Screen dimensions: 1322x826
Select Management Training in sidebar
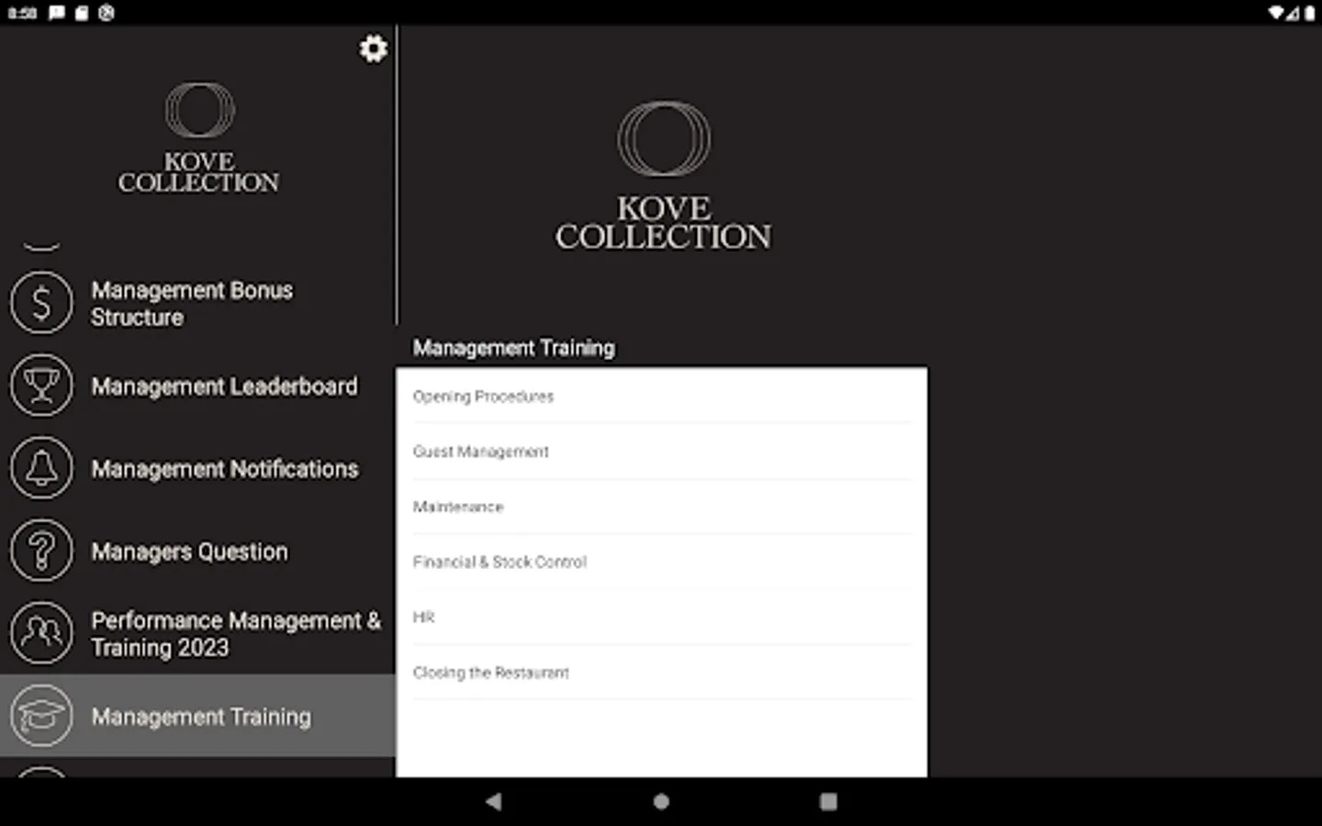[x=197, y=716]
